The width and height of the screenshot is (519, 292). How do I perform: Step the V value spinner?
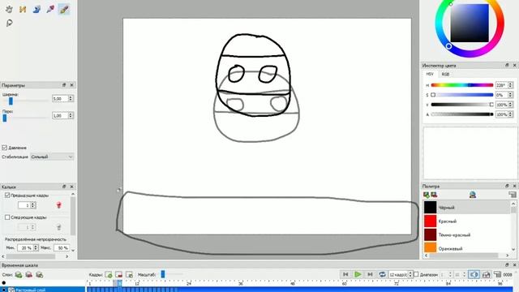point(510,105)
